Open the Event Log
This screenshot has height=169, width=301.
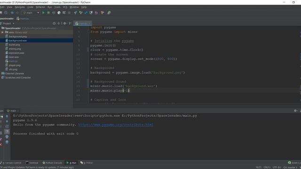(295, 163)
